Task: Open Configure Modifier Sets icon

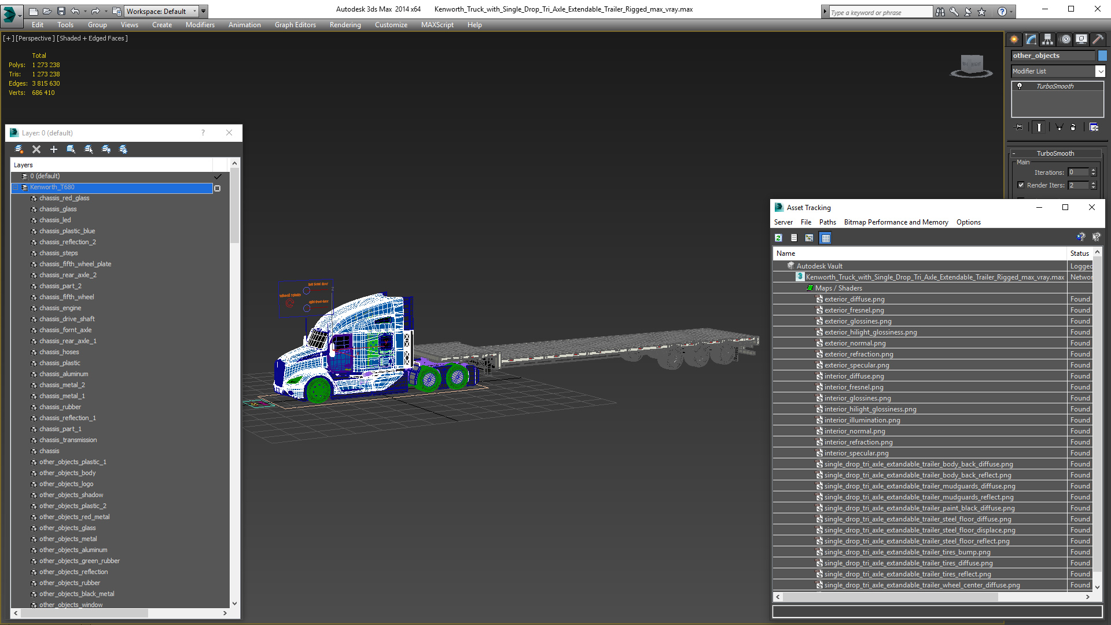Action: click(1094, 127)
